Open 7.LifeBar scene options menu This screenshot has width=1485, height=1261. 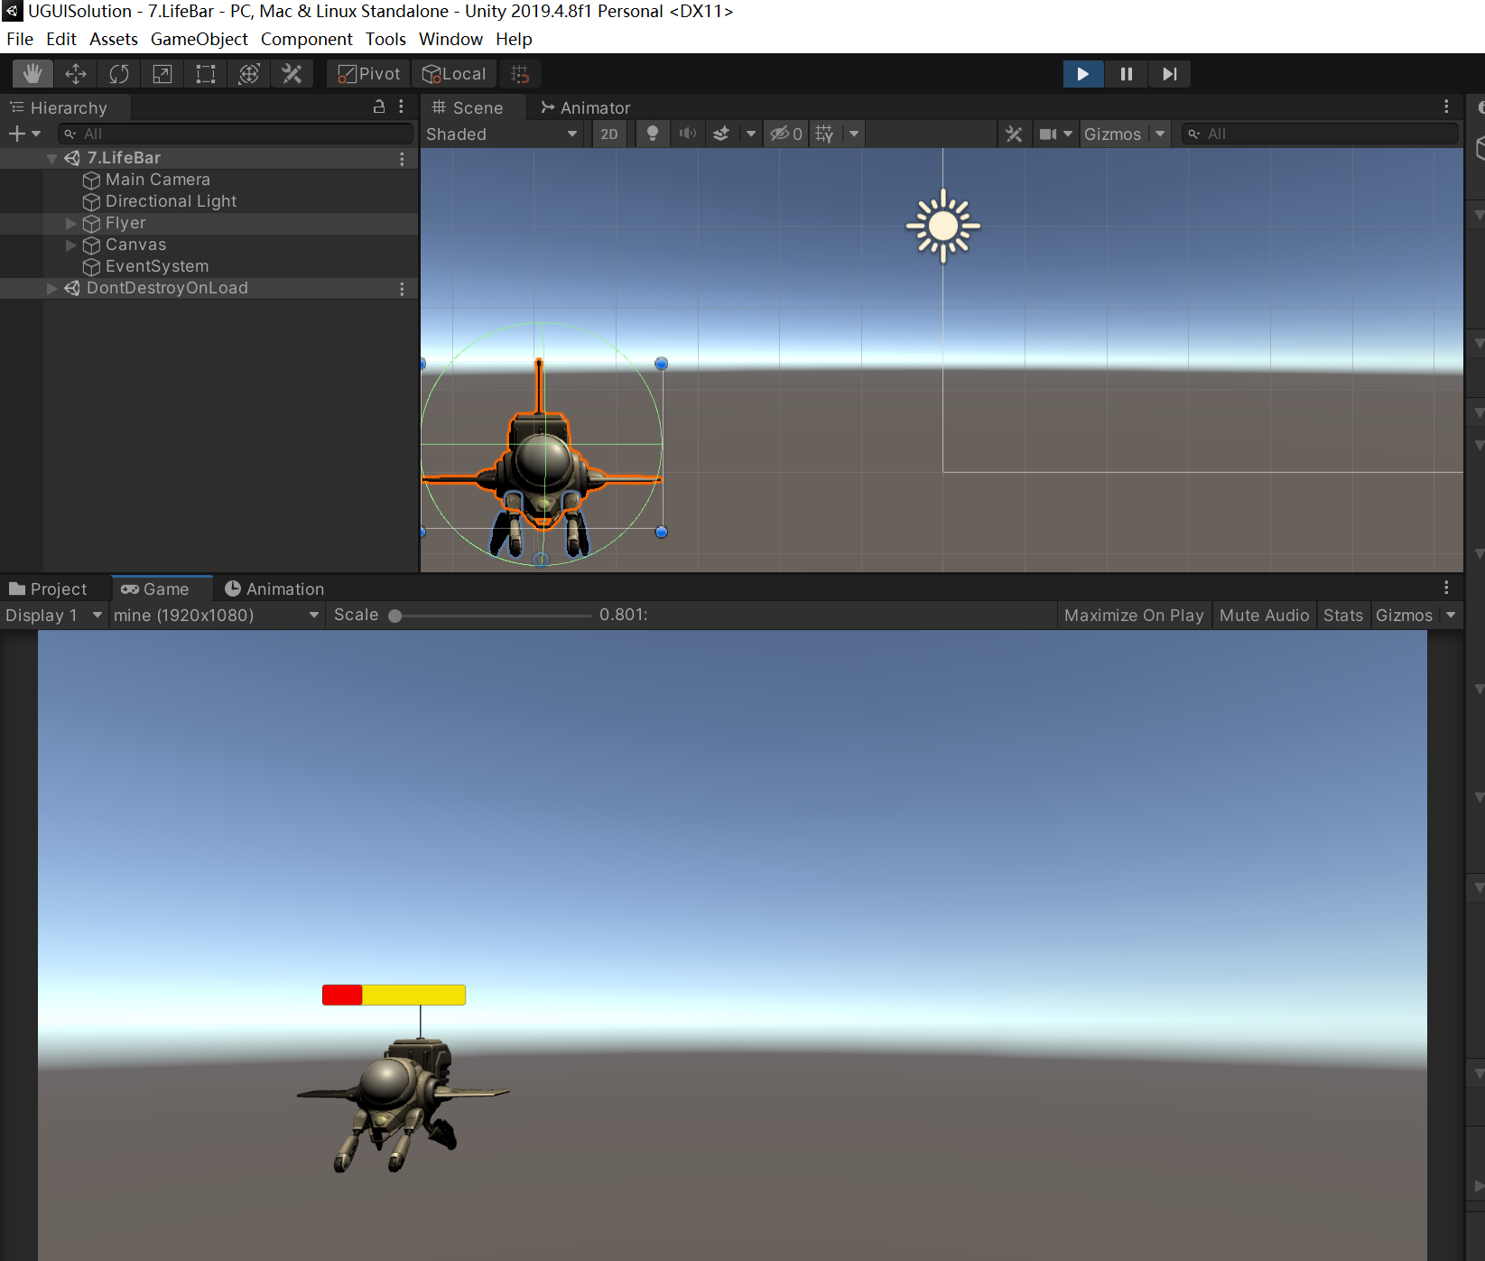coord(402,159)
